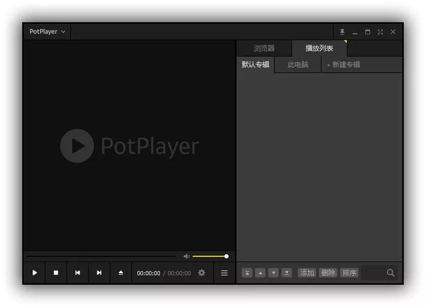This screenshot has height=307, width=426.
Task: Stop playback with the square stop icon
Action: pyautogui.click(x=56, y=273)
